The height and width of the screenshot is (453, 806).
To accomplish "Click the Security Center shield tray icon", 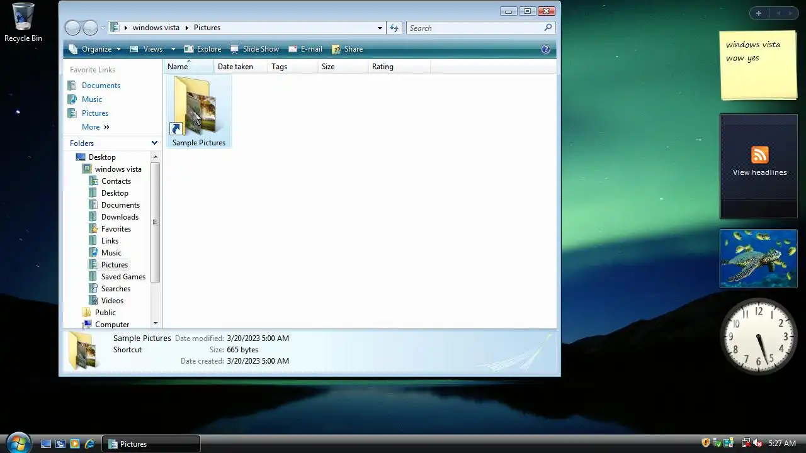I will 706,444.
